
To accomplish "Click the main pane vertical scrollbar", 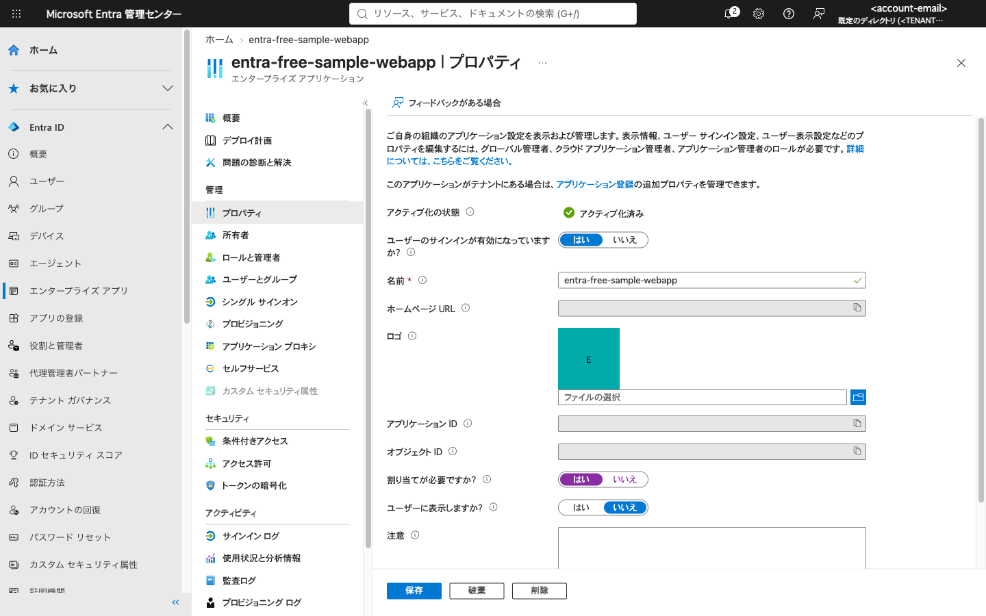I will click(x=981, y=309).
